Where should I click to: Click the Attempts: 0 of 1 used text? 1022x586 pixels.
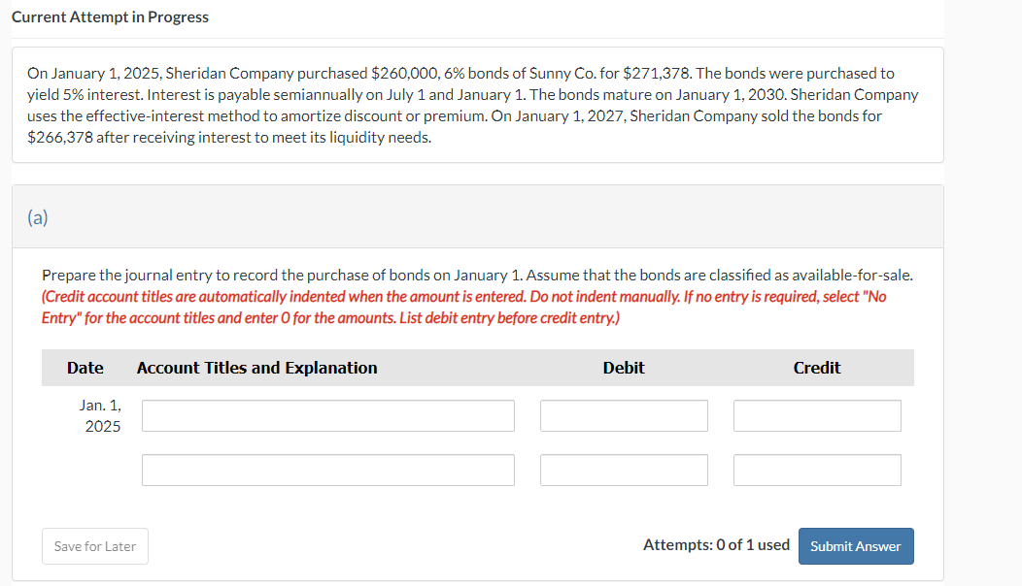click(x=716, y=545)
